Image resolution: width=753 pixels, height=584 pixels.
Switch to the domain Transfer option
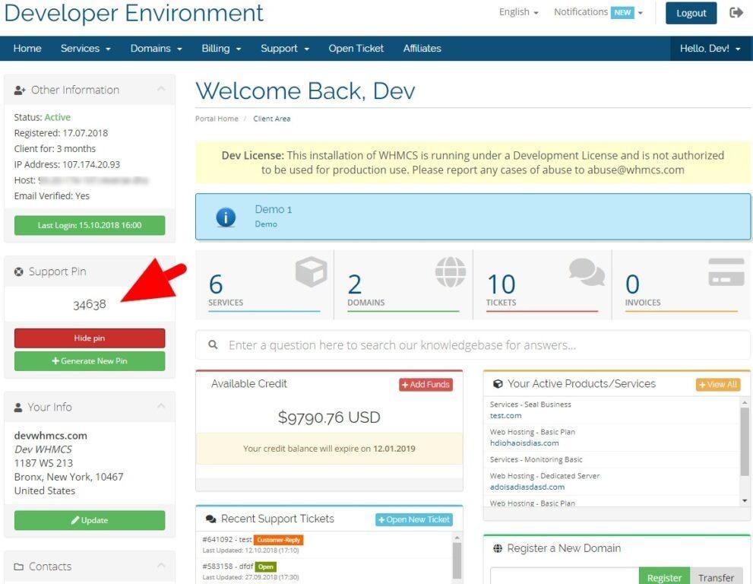716,577
